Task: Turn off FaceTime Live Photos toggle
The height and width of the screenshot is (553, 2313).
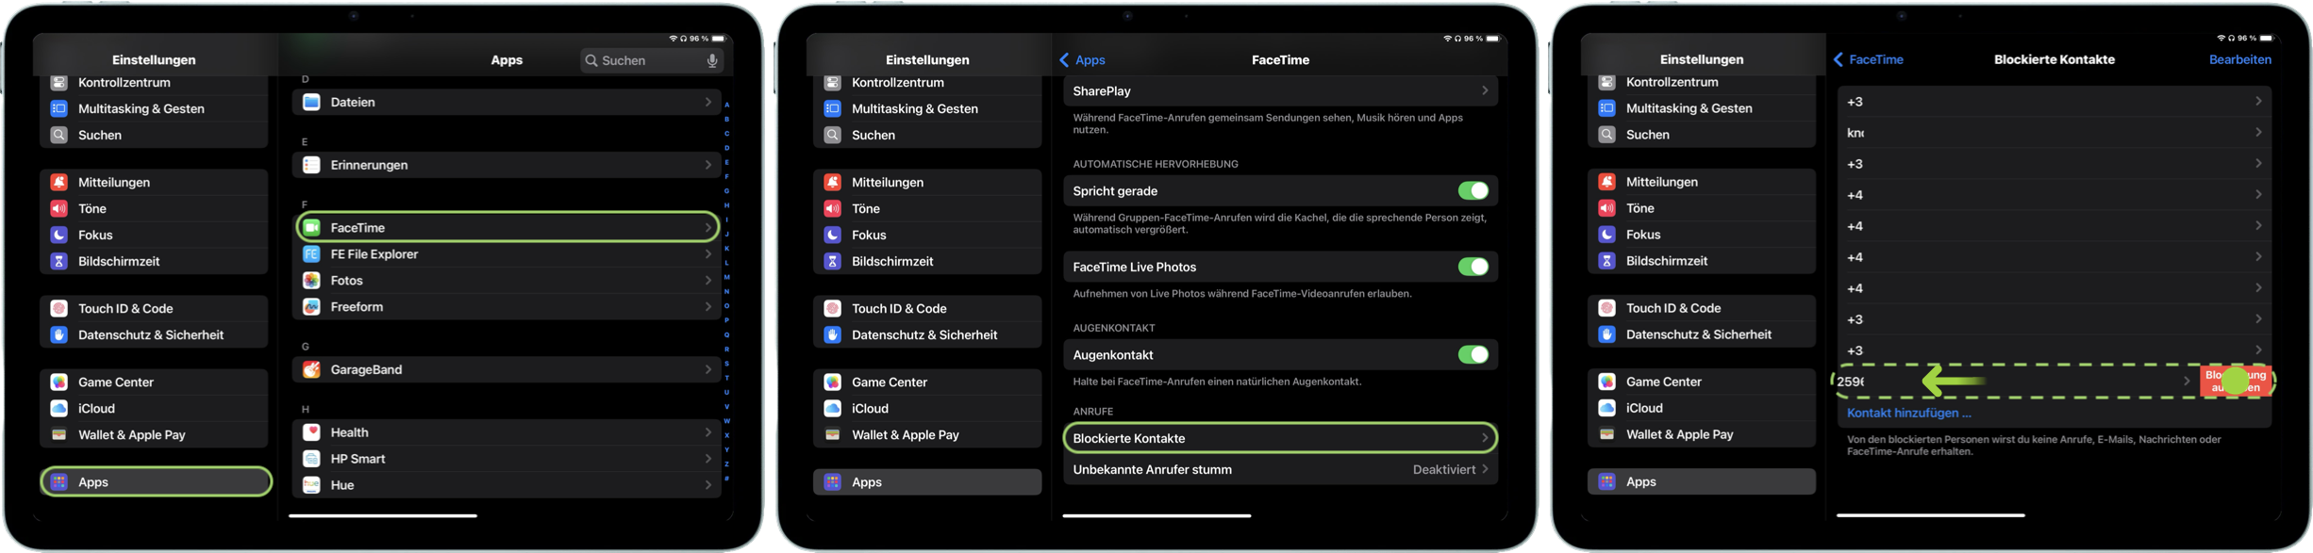Action: pyautogui.click(x=1473, y=268)
